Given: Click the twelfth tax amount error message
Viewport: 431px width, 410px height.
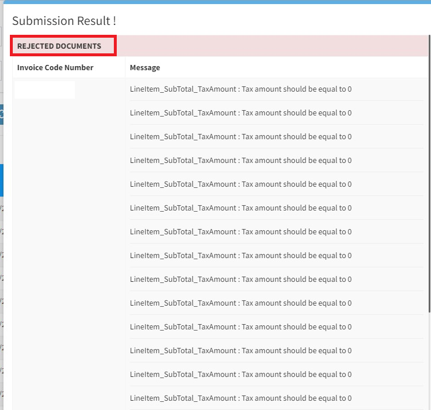Looking at the screenshot, I should [240, 351].
